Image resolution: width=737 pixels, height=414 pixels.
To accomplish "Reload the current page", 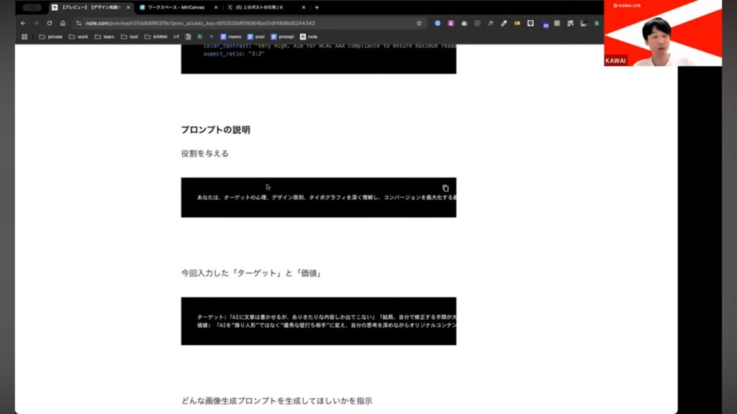I will click(x=49, y=23).
